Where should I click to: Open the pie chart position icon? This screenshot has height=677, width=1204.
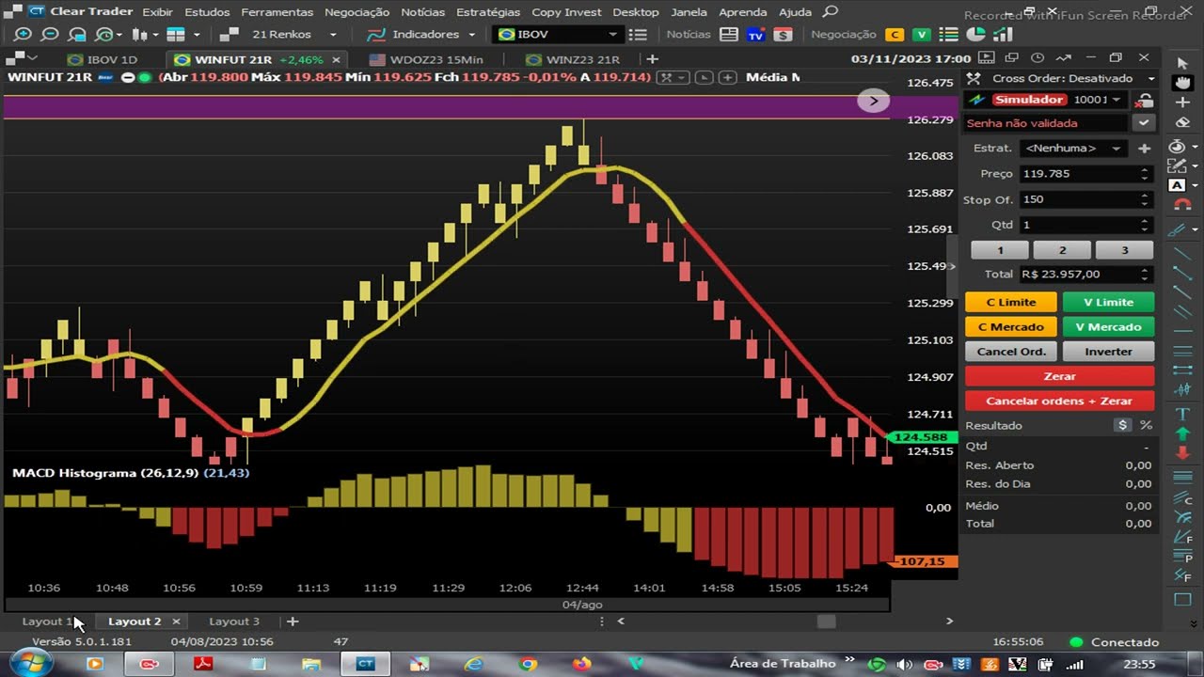(975, 34)
